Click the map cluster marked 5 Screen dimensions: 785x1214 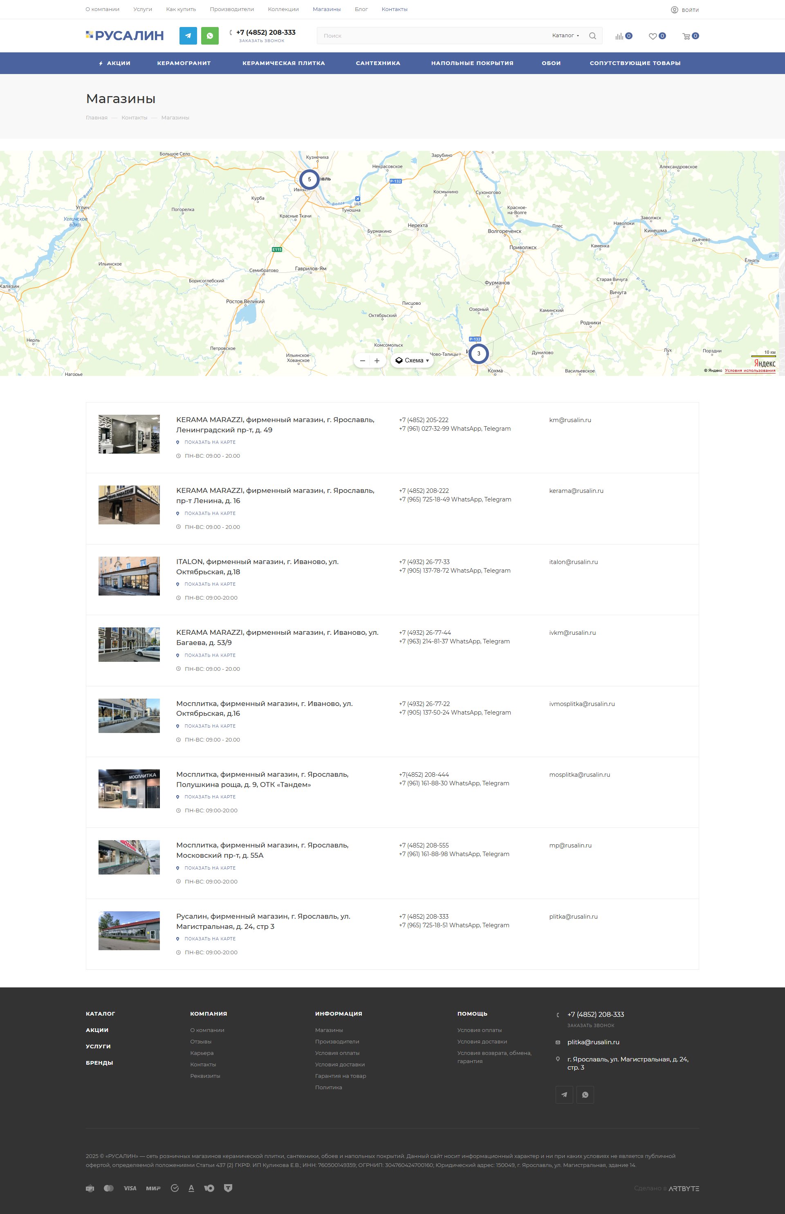click(309, 180)
